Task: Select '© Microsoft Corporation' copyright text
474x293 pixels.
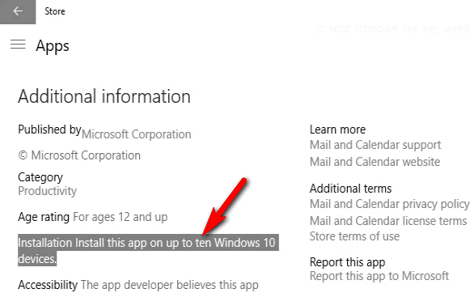Action: click(x=79, y=155)
